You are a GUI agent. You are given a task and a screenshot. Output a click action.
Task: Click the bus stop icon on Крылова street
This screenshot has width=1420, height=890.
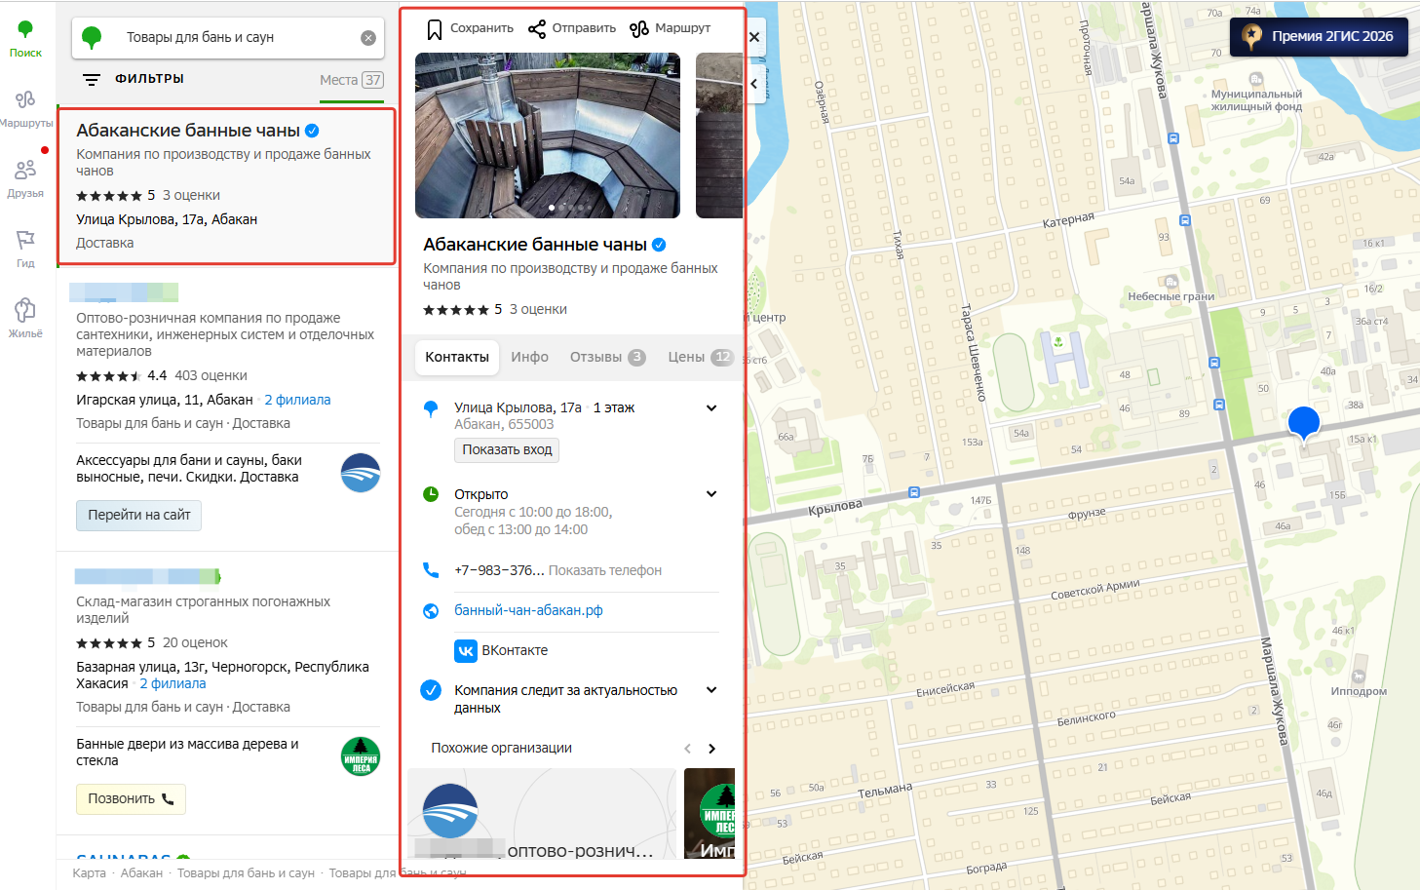(913, 492)
